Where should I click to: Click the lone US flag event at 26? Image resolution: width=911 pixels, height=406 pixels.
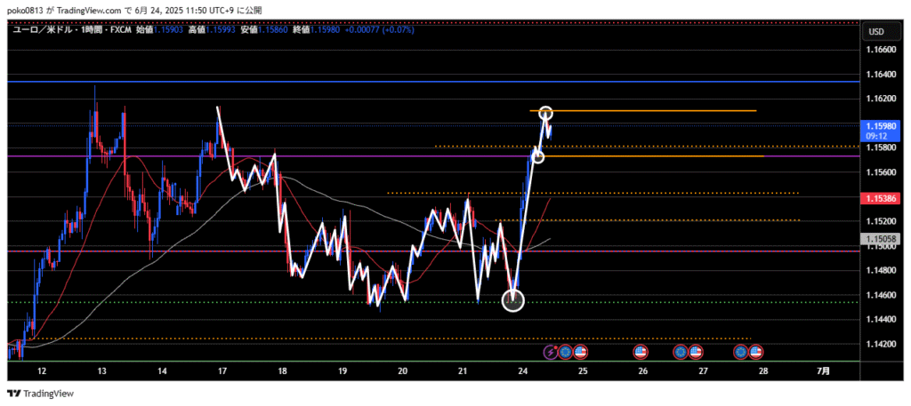pyautogui.click(x=641, y=352)
